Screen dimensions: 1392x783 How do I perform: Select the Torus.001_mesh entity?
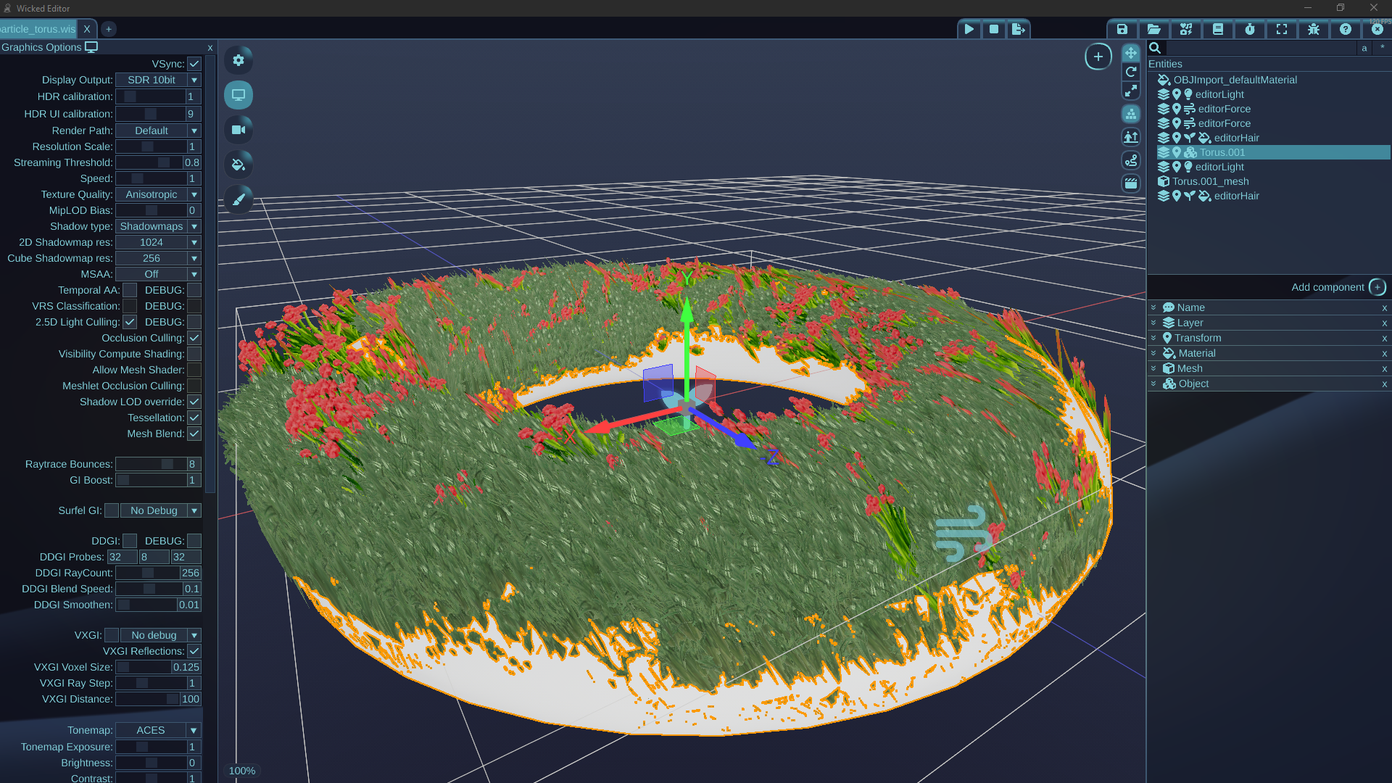(x=1210, y=181)
